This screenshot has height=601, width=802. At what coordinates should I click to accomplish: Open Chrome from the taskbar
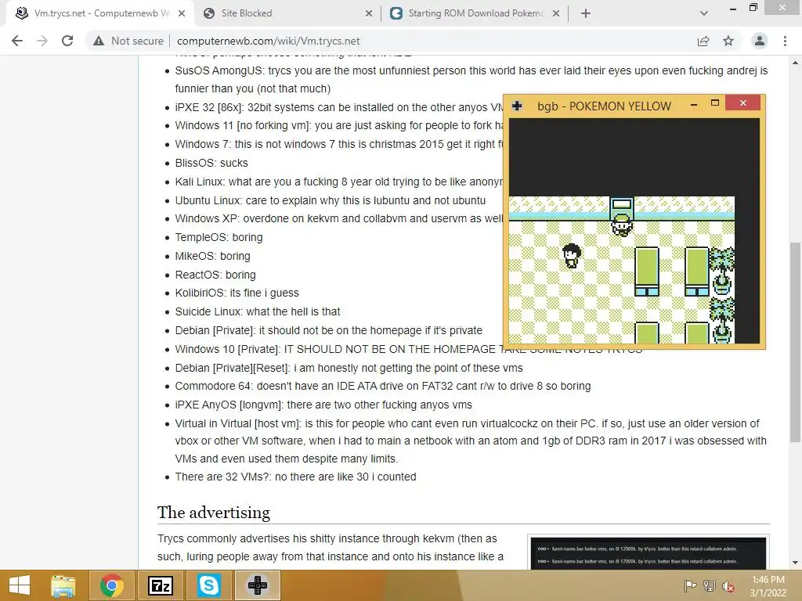111,585
